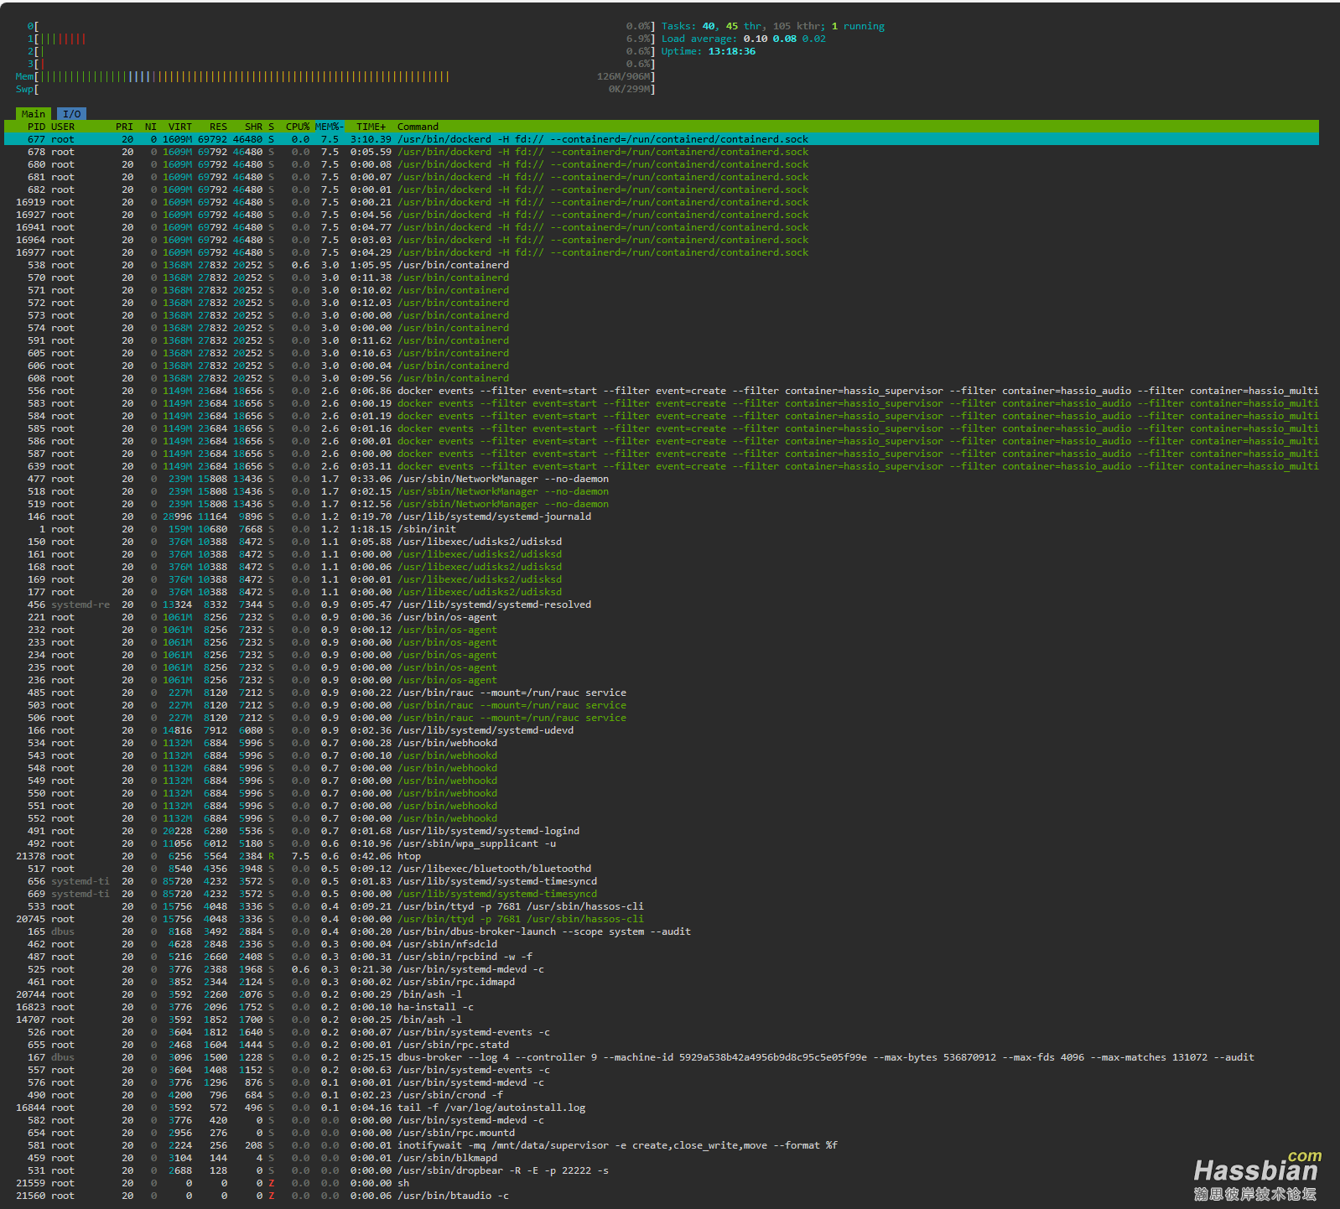Click the Mem usage bar meter
1340x1209 pixels.
click(x=335, y=76)
